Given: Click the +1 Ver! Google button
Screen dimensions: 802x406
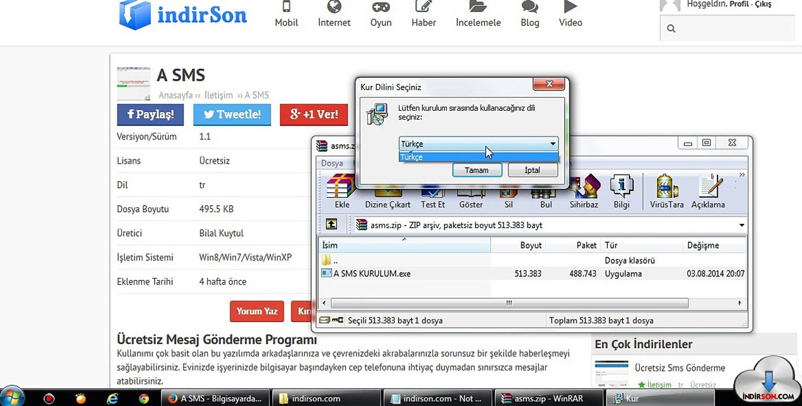Looking at the screenshot, I should coord(314,114).
